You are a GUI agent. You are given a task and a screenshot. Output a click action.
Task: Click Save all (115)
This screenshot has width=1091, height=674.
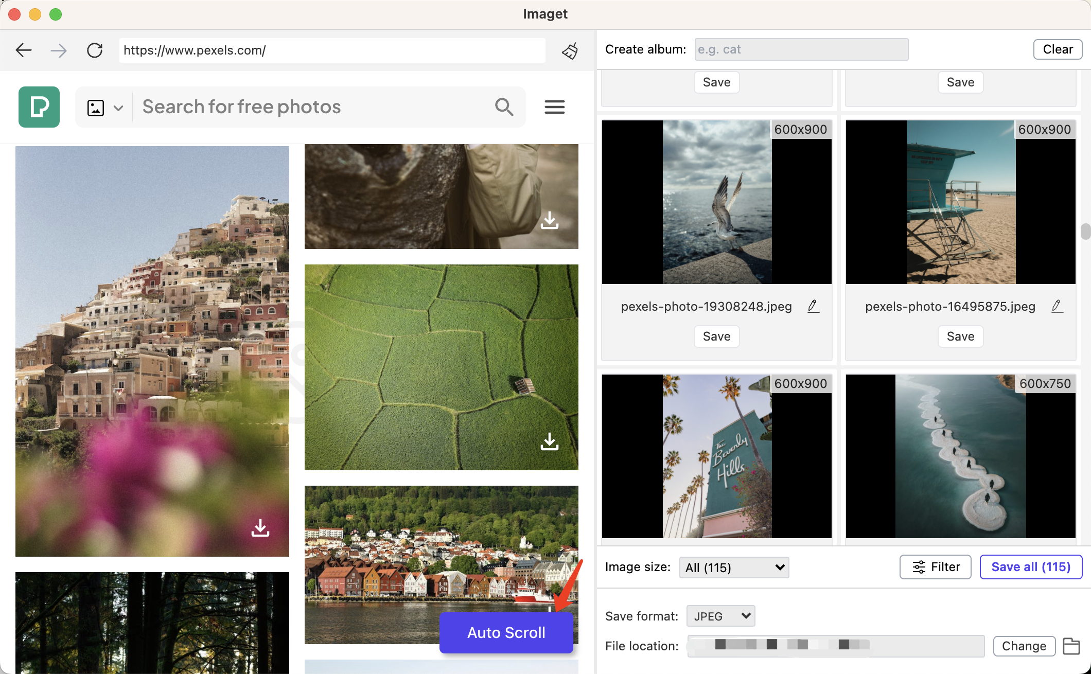pyautogui.click(x=1031, y=567)
